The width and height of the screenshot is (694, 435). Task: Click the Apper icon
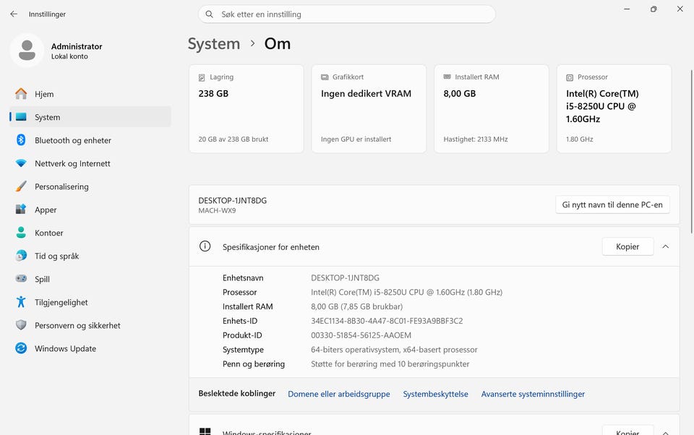tap(21, 210)
